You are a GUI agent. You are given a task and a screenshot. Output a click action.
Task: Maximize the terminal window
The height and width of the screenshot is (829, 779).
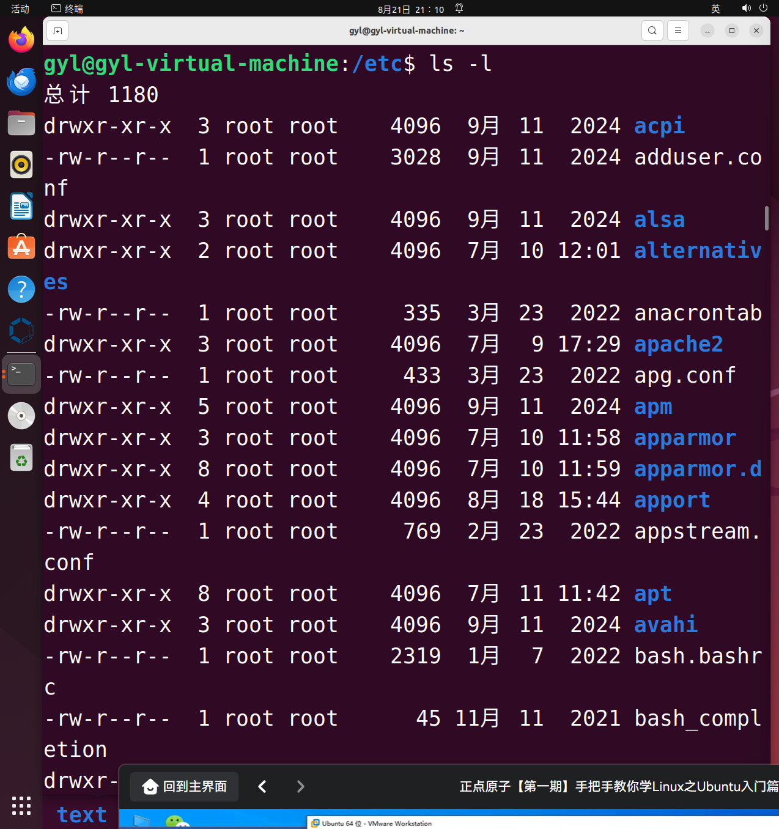[732, 31]
